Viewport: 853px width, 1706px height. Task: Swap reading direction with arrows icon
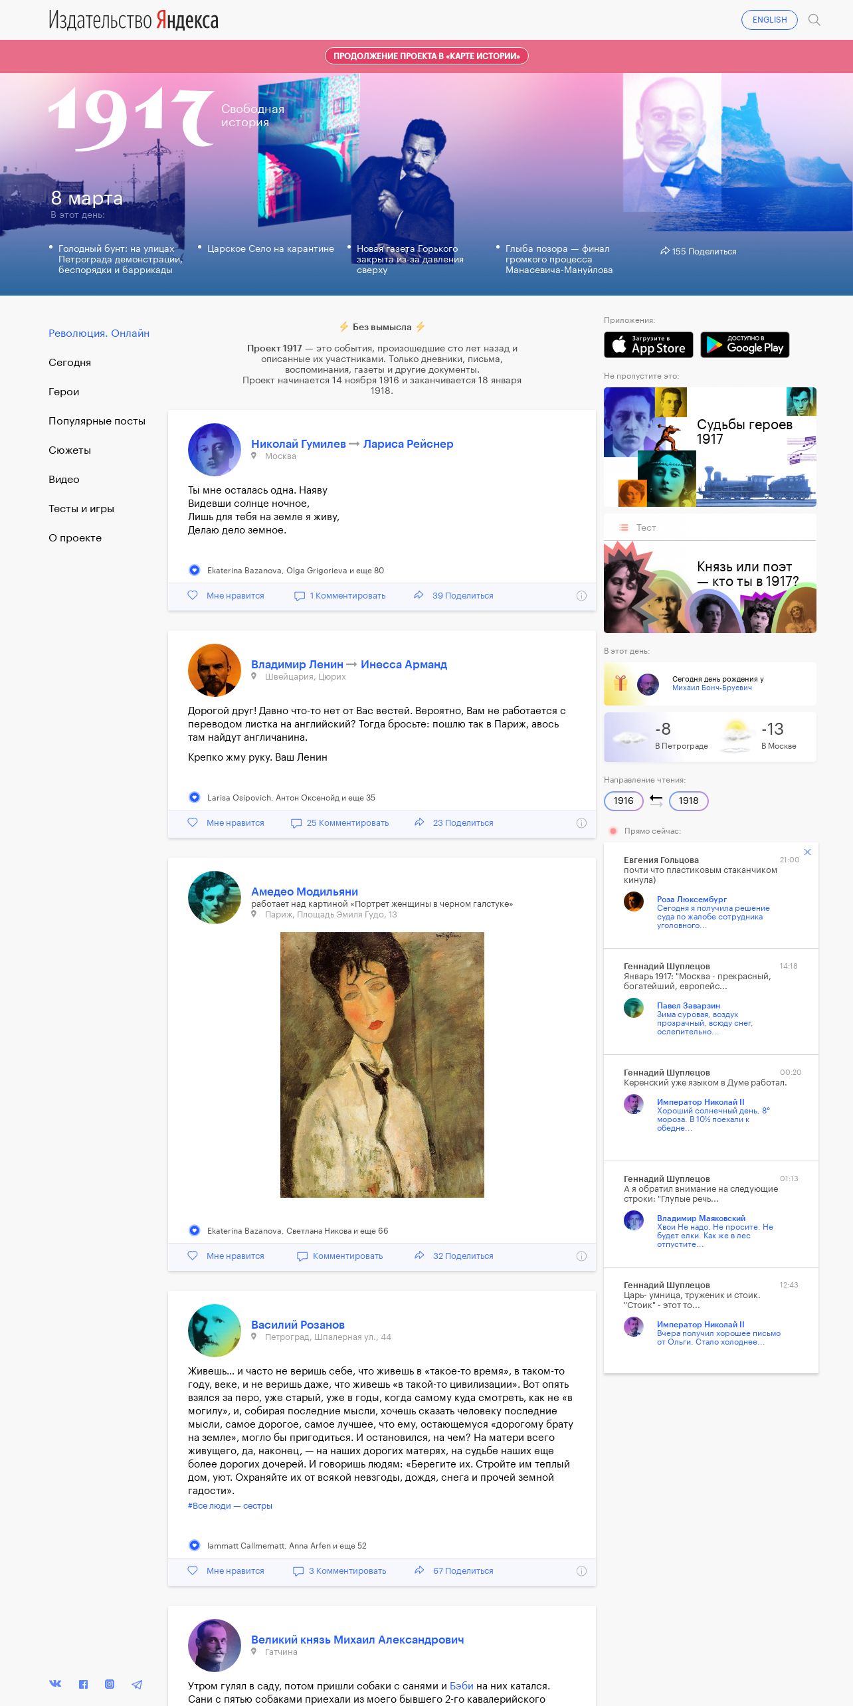point(656,801)
